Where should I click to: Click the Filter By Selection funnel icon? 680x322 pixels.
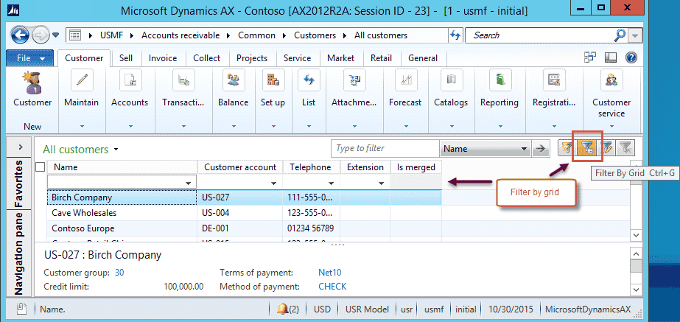click(567, 148)
